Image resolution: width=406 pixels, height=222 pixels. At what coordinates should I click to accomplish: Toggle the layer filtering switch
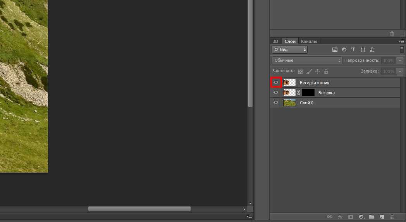(402, 49)
